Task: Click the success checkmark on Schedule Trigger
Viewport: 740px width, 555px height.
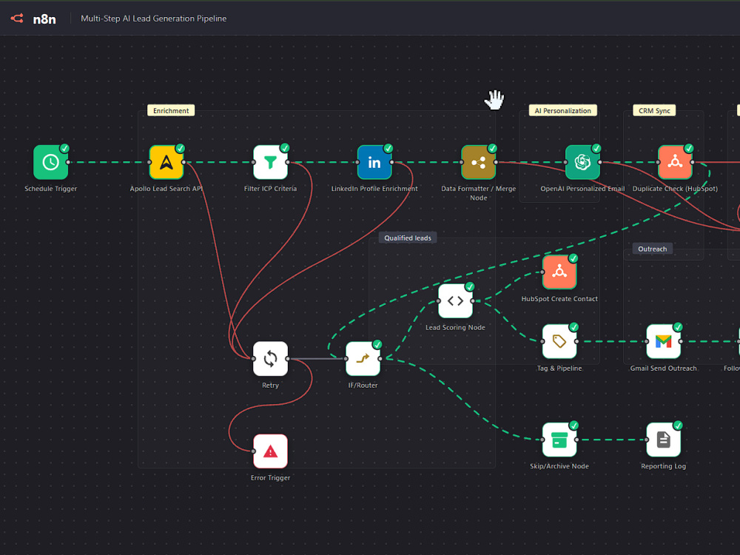Action: click(64, 148)
